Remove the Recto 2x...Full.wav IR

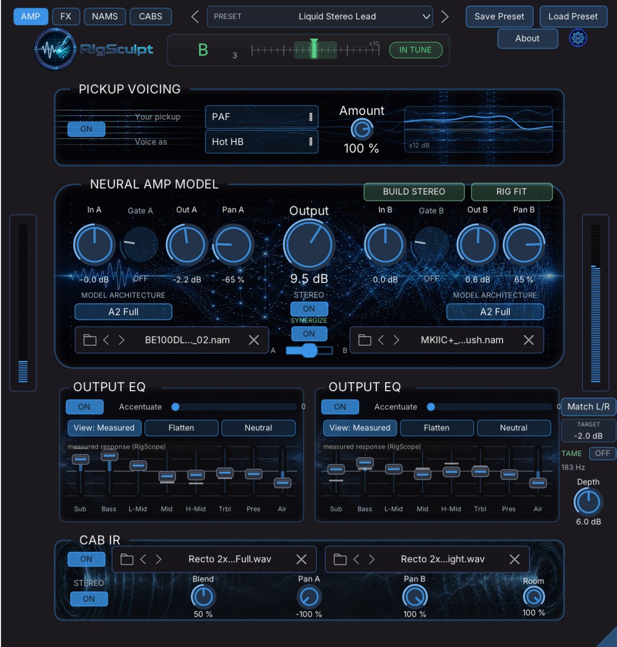click(x=301, y=560)
